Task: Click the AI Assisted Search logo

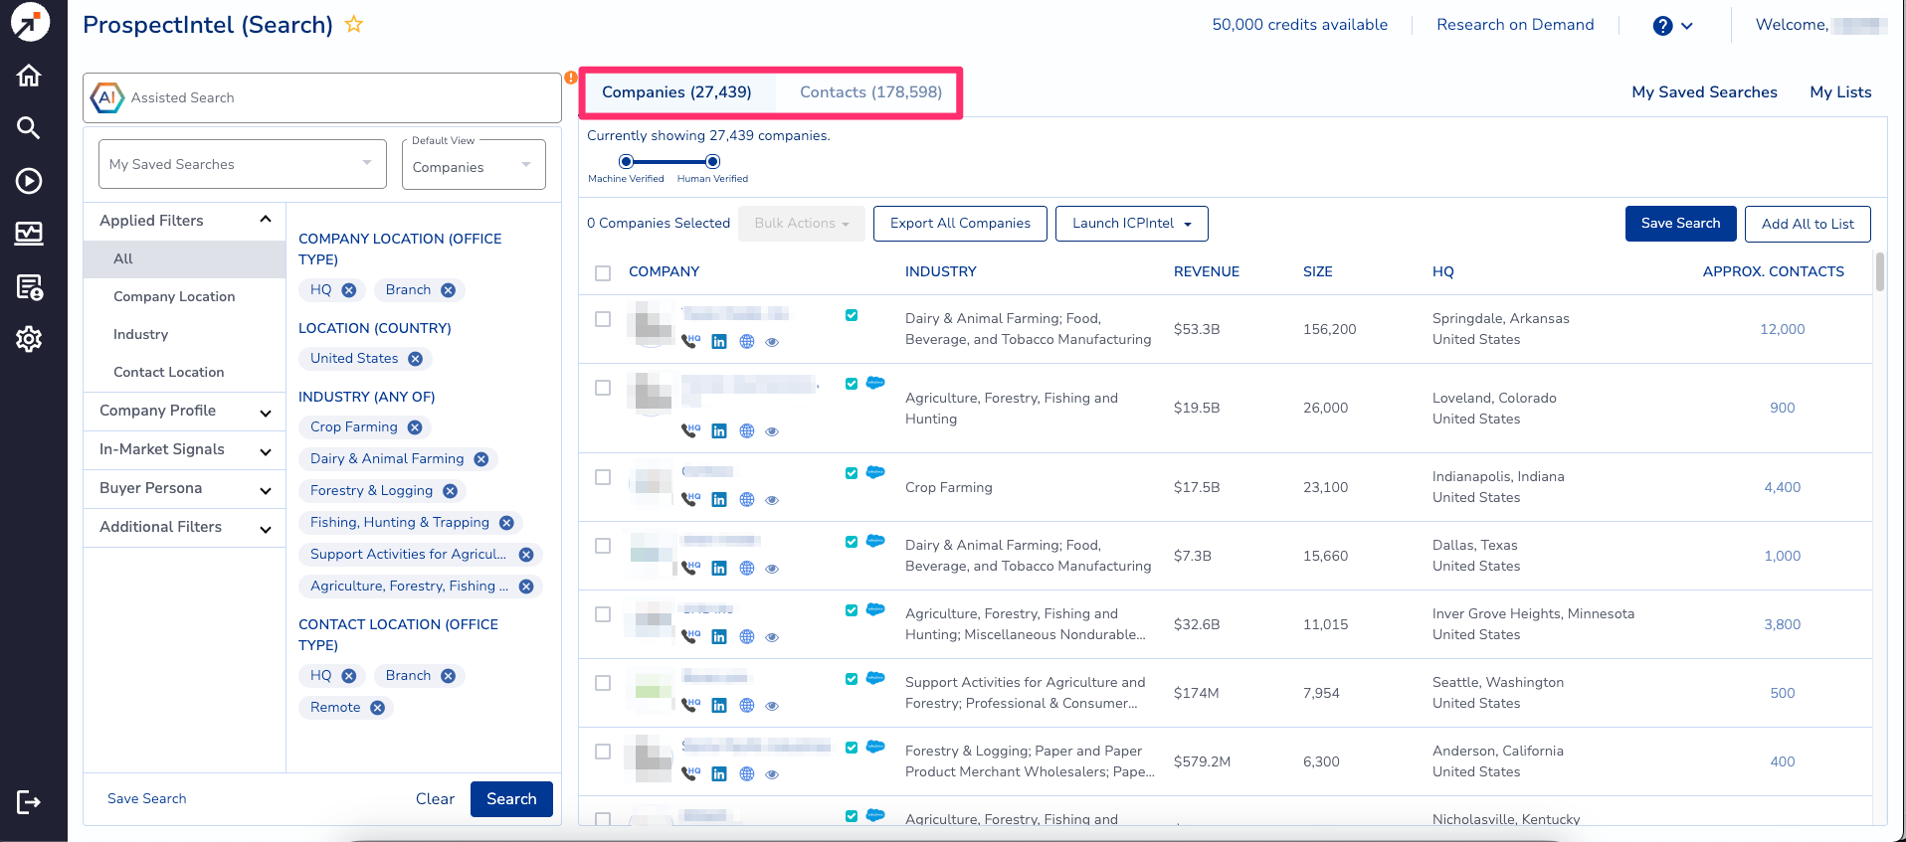Action: coord(107,97)
